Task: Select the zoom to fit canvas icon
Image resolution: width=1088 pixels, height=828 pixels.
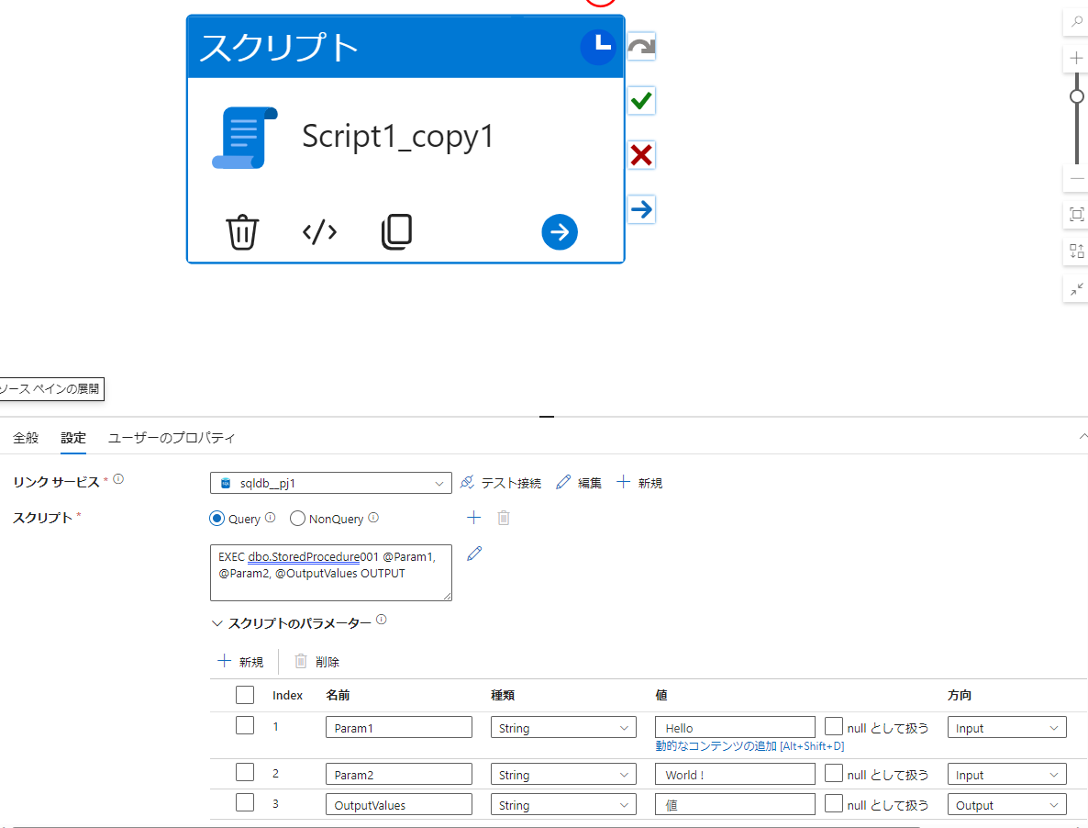Action: coord(1075,215)
